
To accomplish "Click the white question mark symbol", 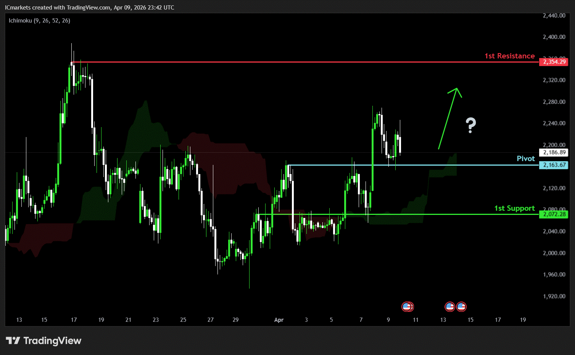I will point(471,125).
